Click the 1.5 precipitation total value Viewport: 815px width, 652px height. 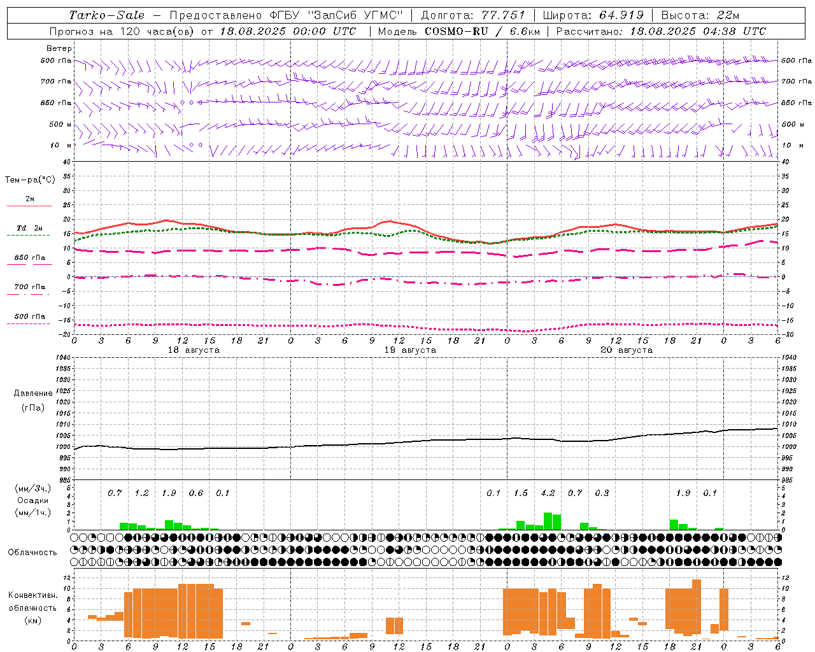(x=521, y=493)
